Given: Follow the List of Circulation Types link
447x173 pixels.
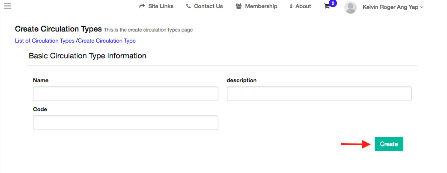Looking at the screenshot, I should (x=45, y=41).
